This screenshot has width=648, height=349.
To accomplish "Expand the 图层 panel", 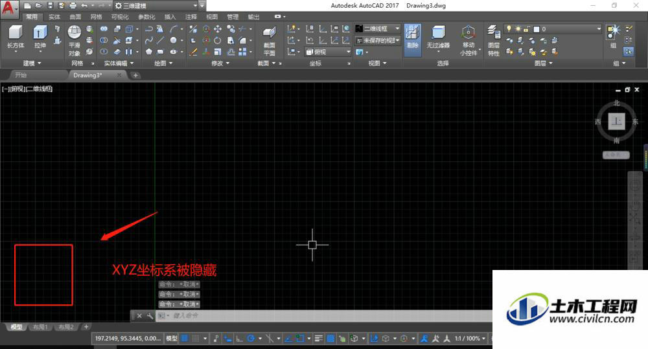I will 544,63.
